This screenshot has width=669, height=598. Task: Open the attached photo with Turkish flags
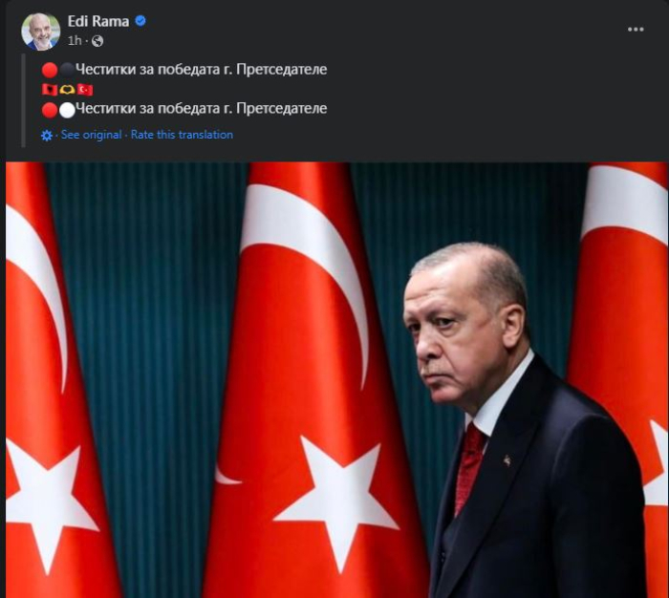pos(337,379)
